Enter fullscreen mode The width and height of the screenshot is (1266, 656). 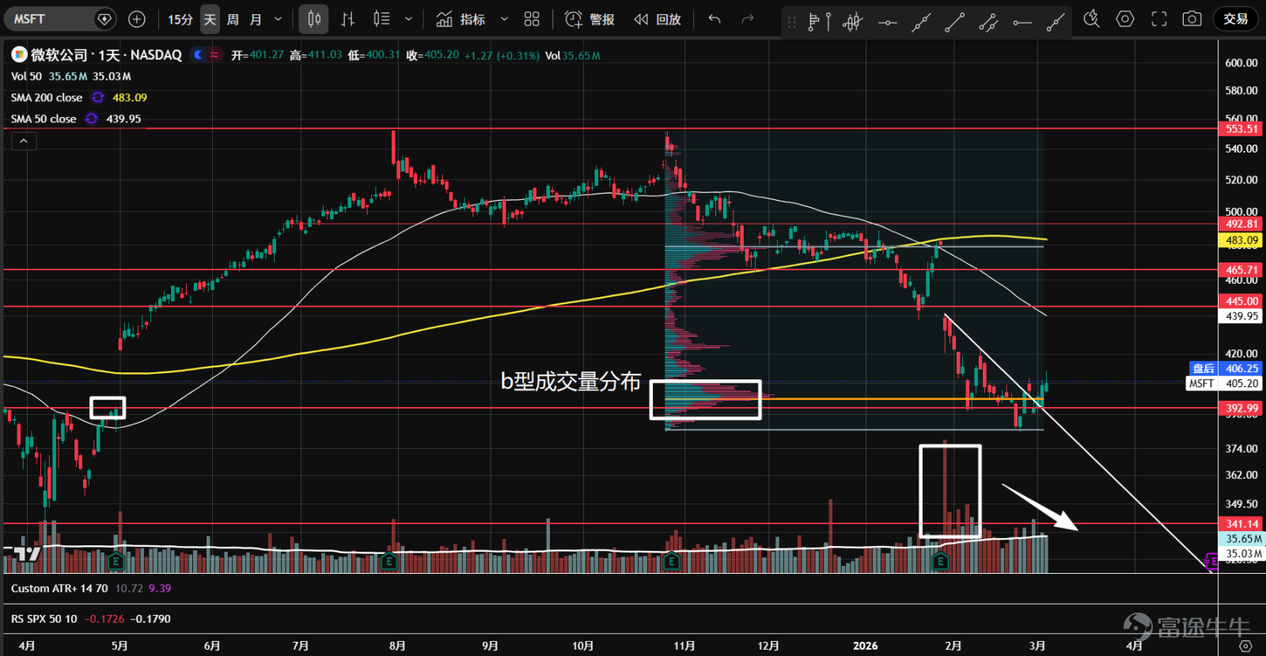click(1159, 19)
